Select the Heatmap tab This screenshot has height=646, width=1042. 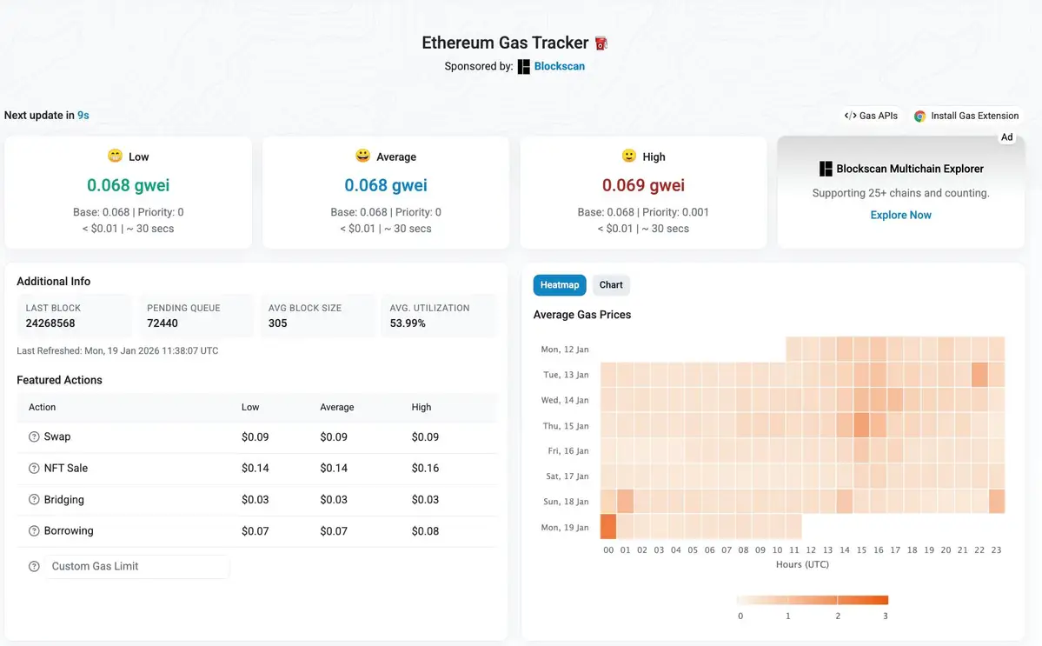[559, 284]
